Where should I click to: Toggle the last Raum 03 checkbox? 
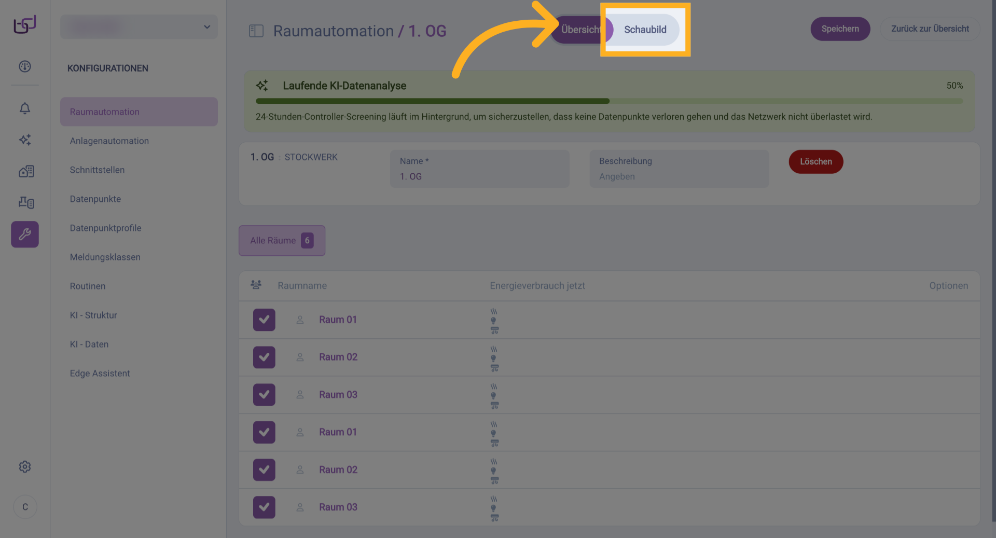coord(264,507)
